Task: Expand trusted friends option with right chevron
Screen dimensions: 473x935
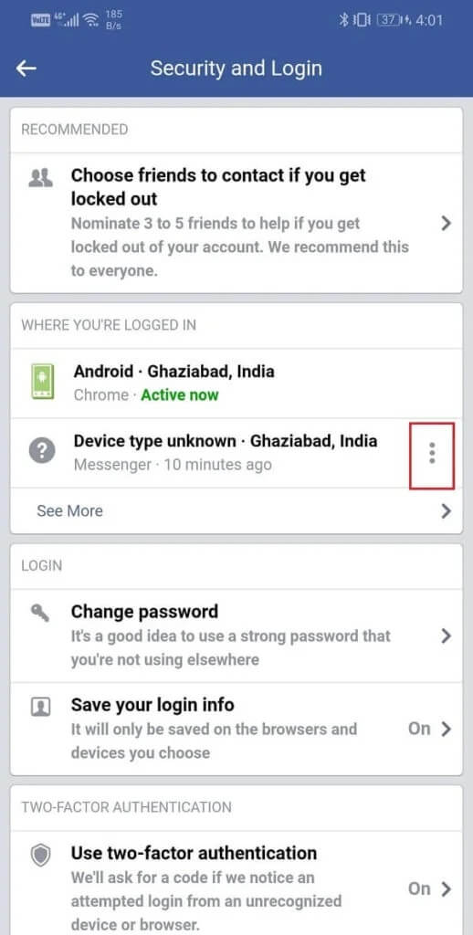Action: click(x=446, y=224)
